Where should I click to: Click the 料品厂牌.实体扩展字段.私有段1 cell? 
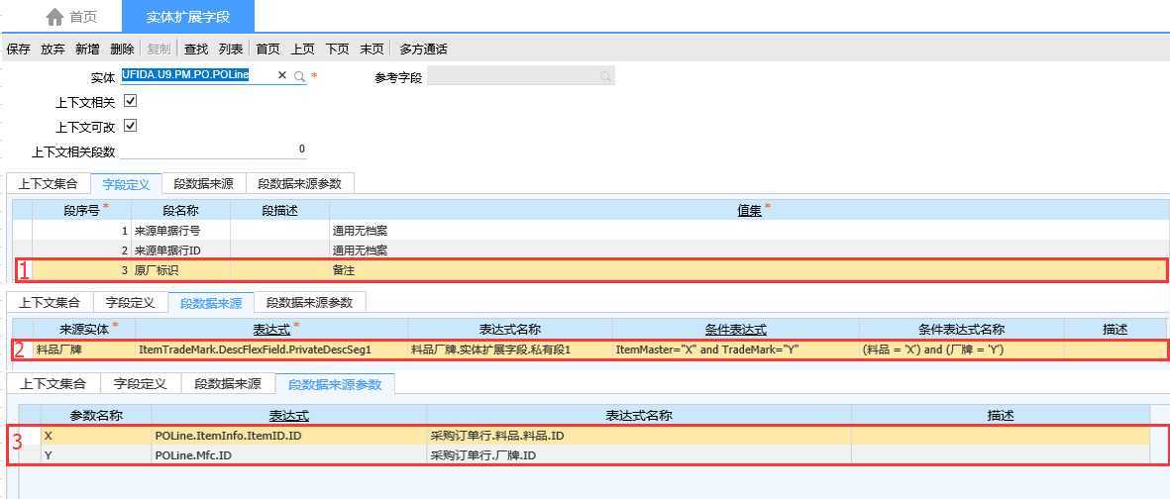[510, 349]
